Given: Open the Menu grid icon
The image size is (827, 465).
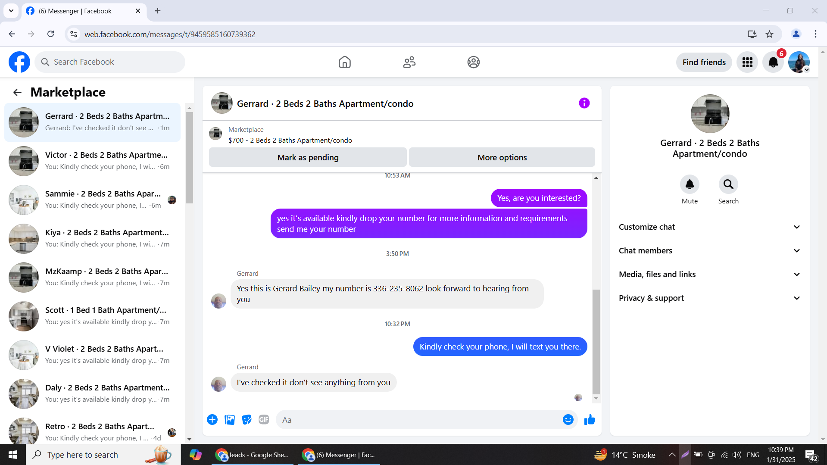Looking at the screenshot, I should pyautogui.click(x=747, y=62).
